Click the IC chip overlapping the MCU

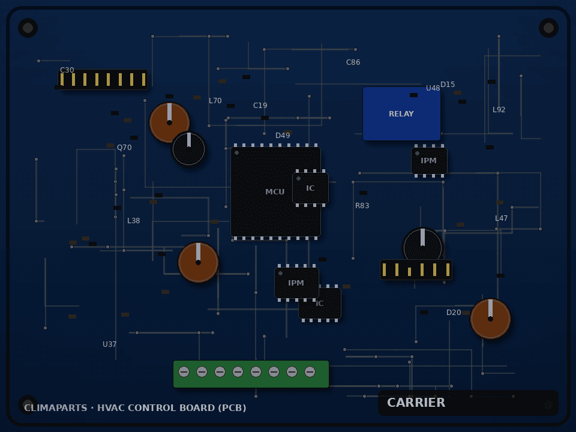[310, 188]
